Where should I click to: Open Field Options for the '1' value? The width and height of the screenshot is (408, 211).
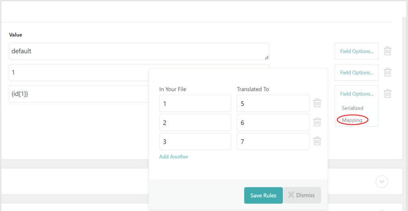click(x=357, y=72)
